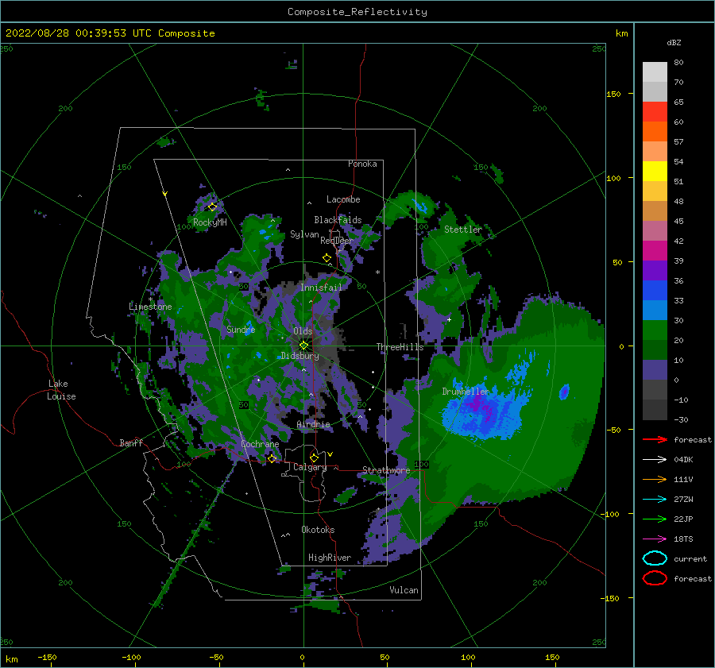715x668 pixels.
Task: Click the magenta 18TS arrow in the legend
Action: pos(655,539)
